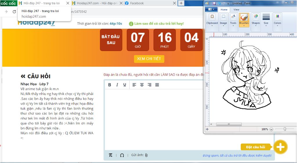Select the Home tab in Paint
The height and width of the screenshot is (163, 297).
(224, 10)
